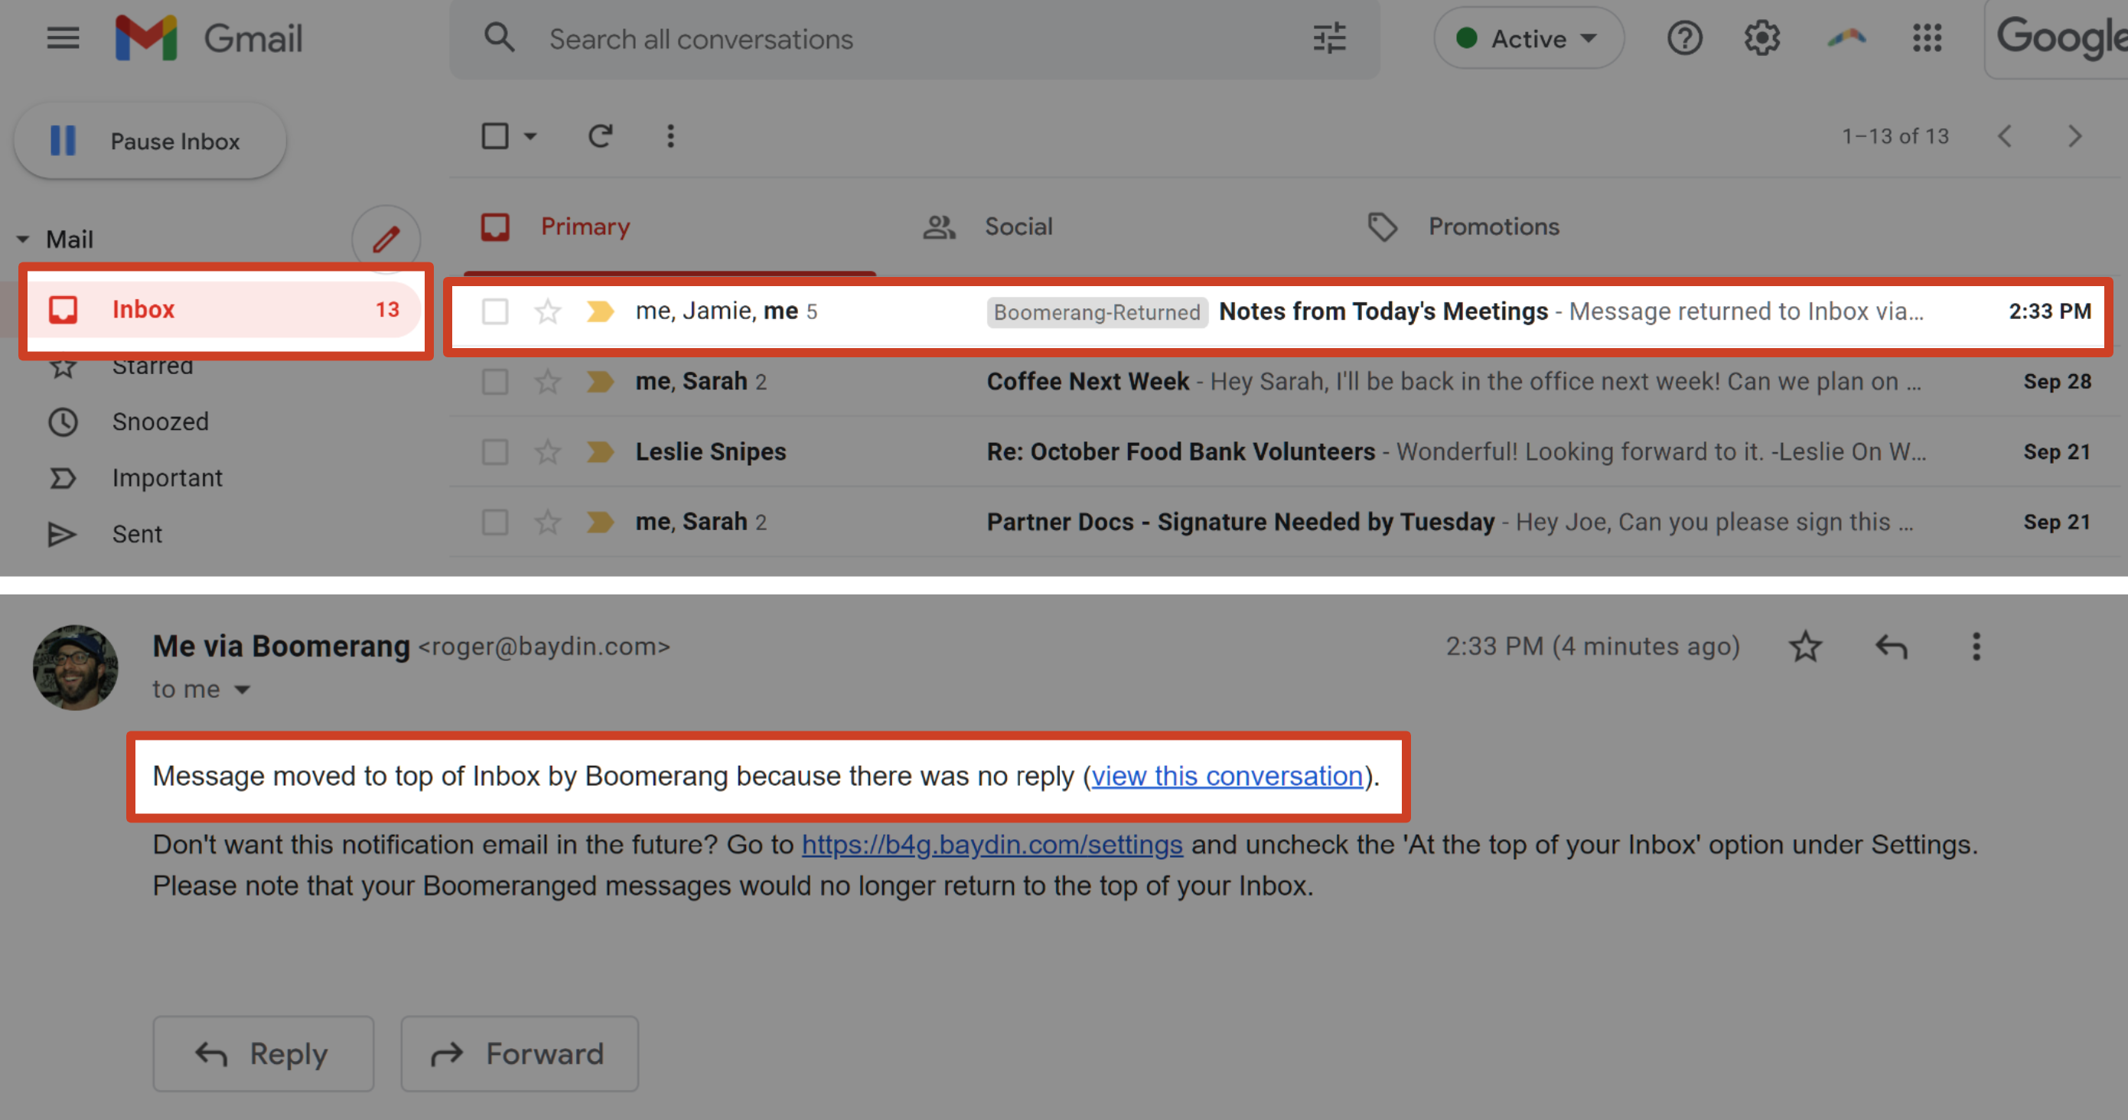Viewport: 2128px width, 1120px height.
Task: Star the Notes from Today's Meetings email
Action: (x=548, y=311)
